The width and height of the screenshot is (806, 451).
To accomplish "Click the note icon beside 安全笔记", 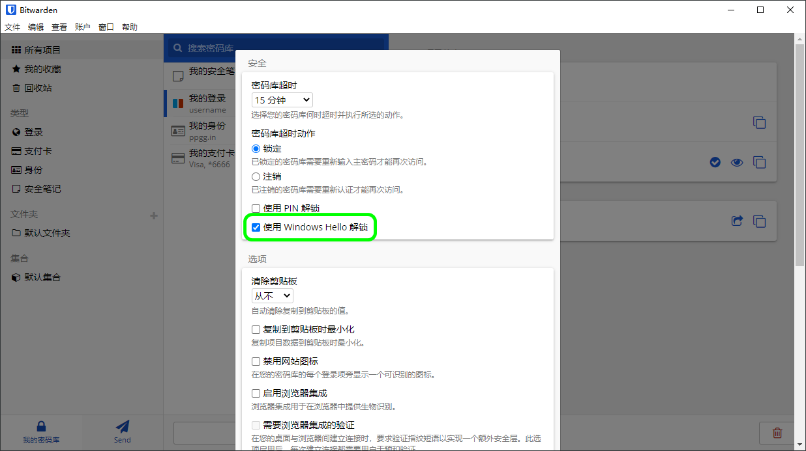I will click(x=16, y=189).
